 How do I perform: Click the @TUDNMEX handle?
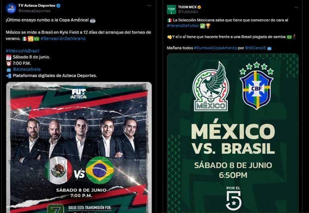pos(188,12)
